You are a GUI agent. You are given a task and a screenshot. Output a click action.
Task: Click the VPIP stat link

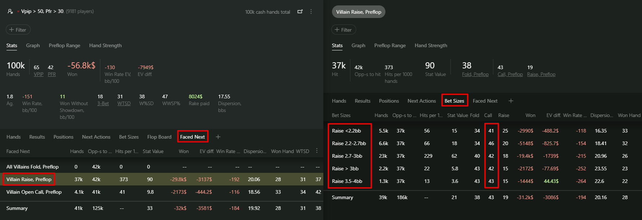[39, 74]
